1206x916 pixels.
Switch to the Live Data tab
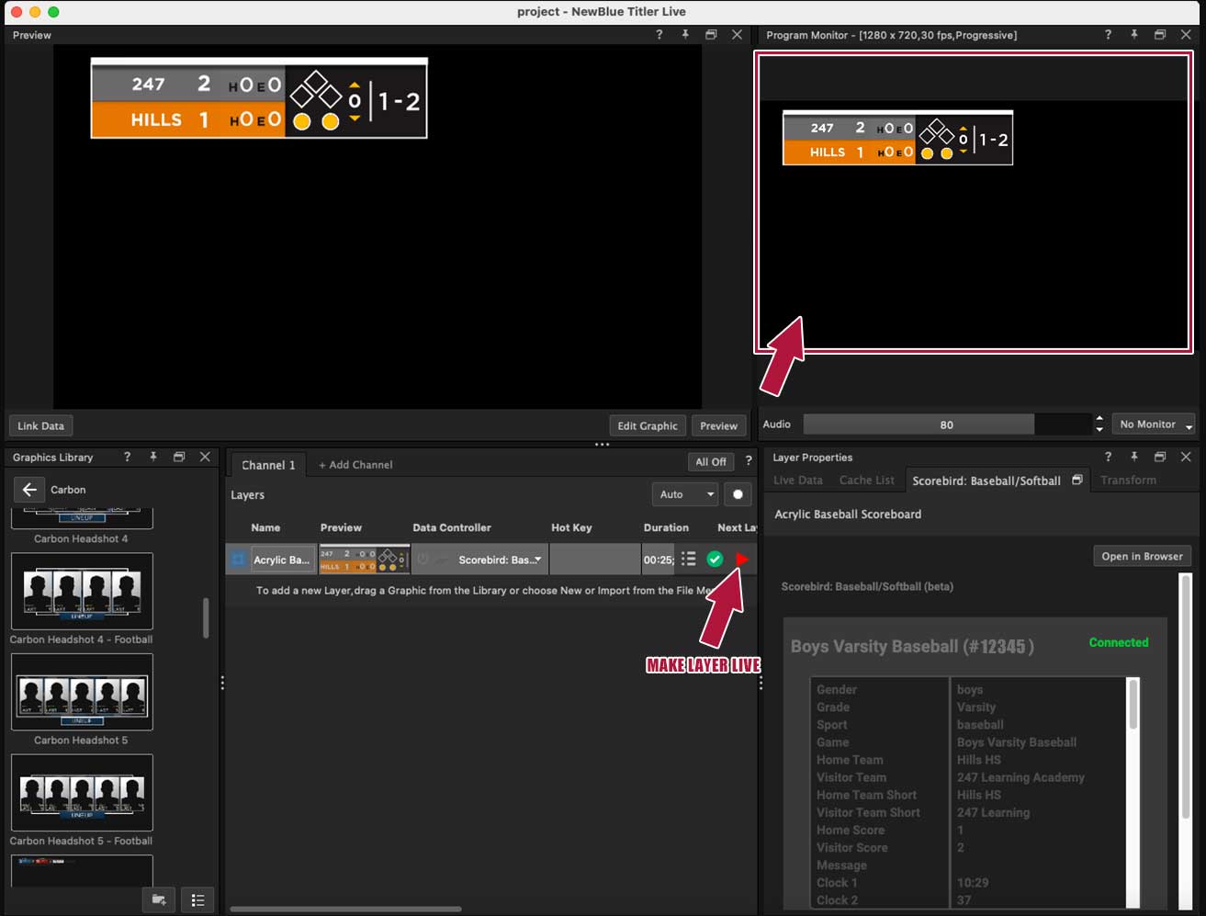pyautogui.click(x=798, y=481)
